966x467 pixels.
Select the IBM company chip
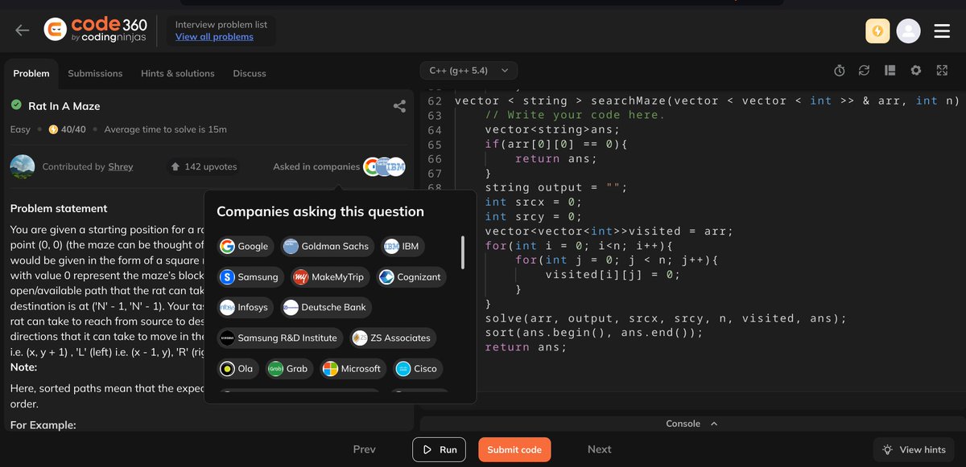402,246
